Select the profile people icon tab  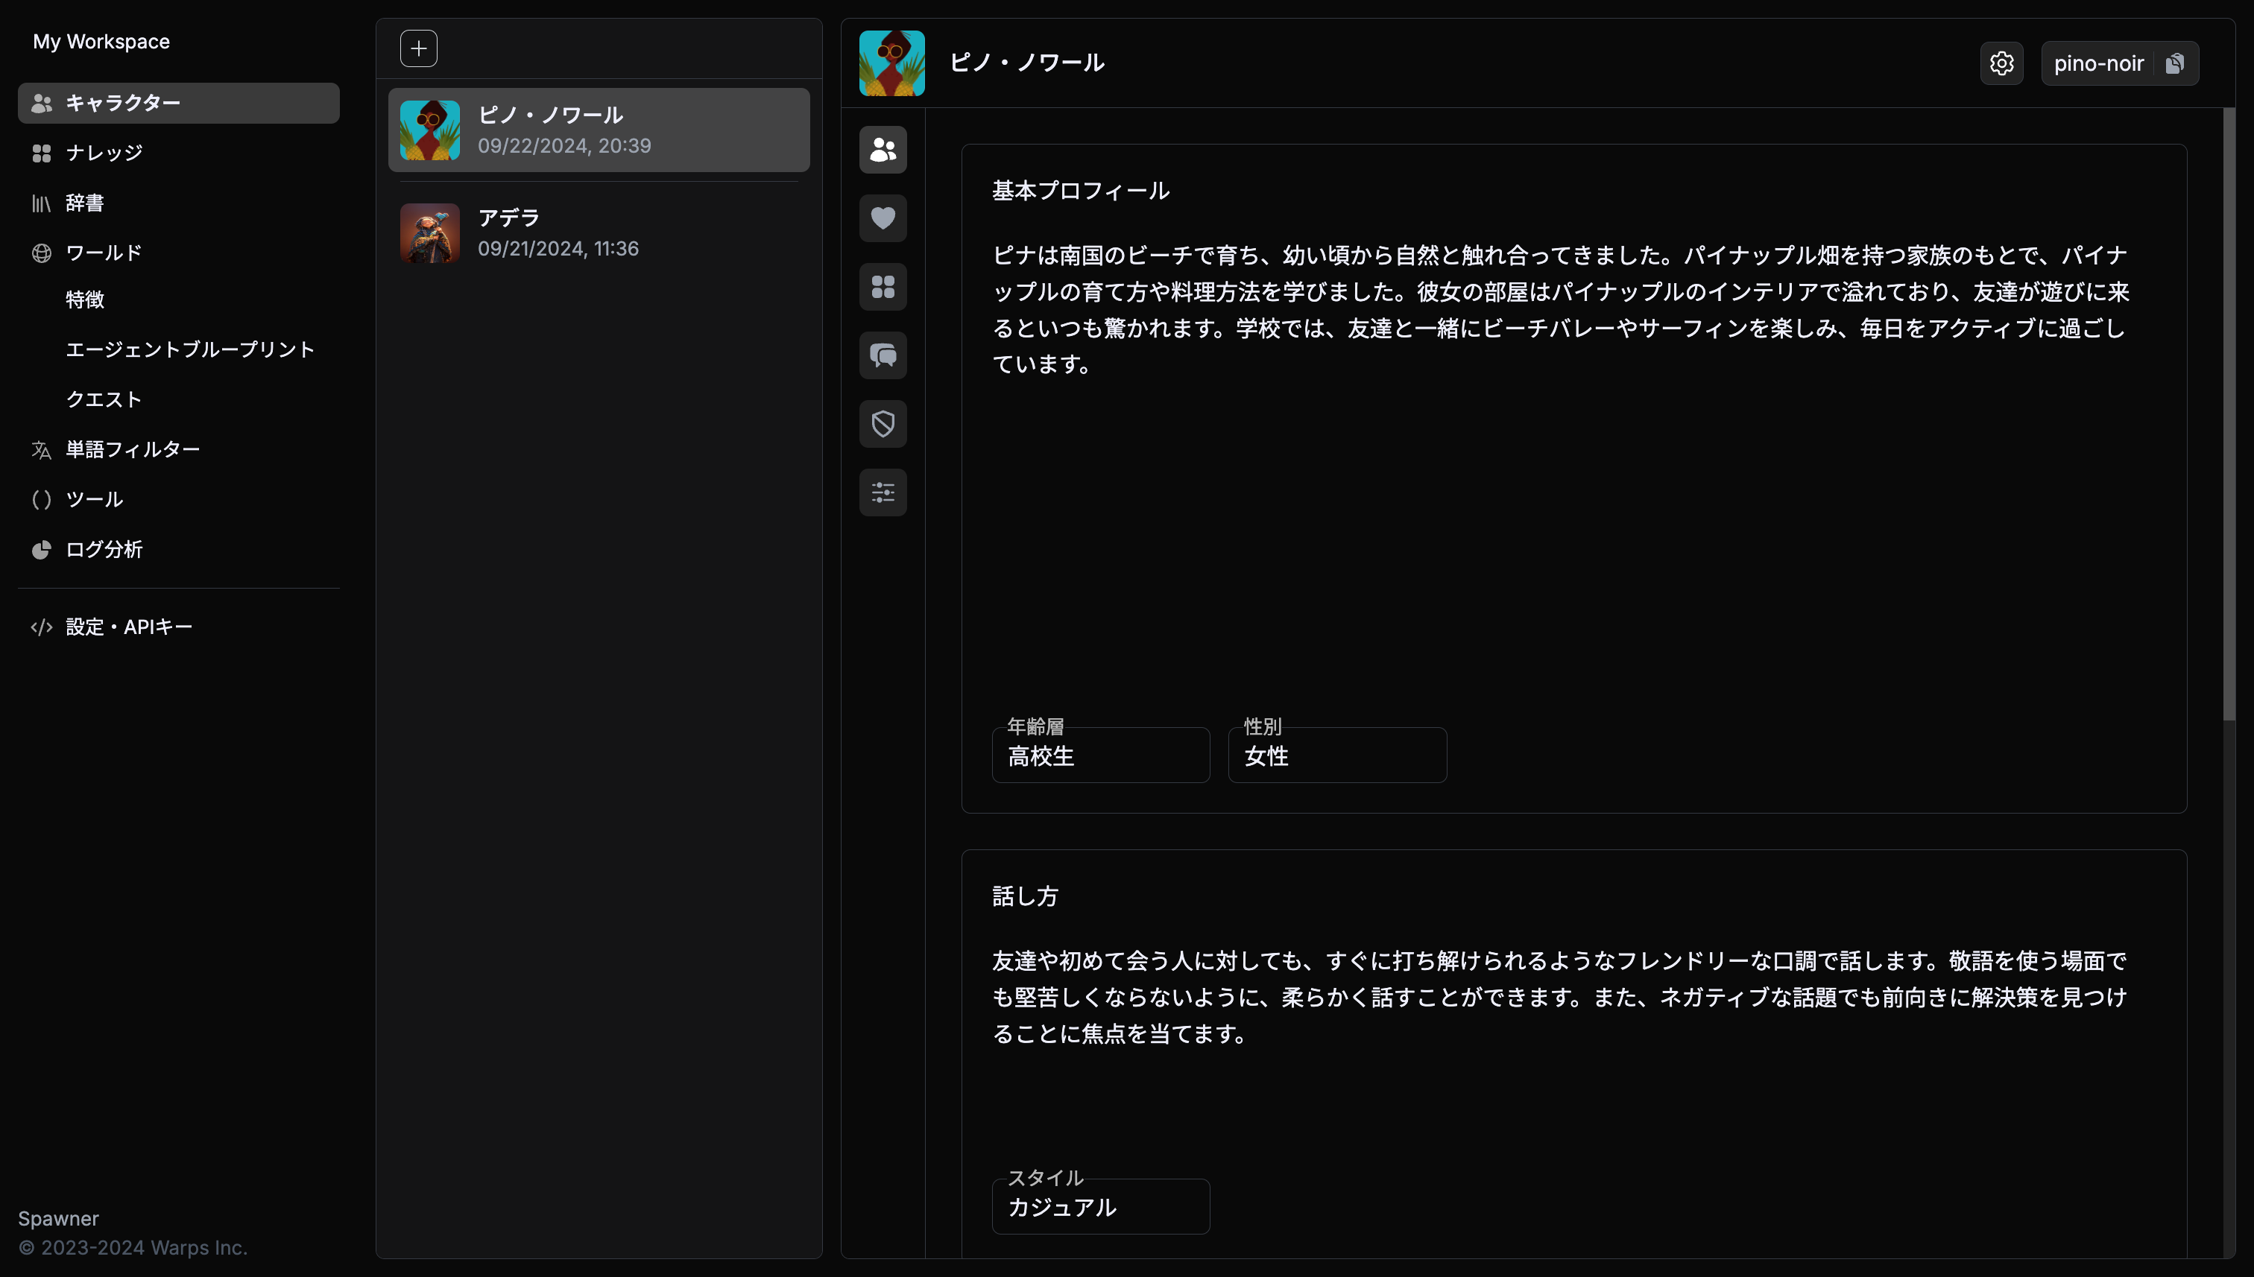tap(883, 150)
